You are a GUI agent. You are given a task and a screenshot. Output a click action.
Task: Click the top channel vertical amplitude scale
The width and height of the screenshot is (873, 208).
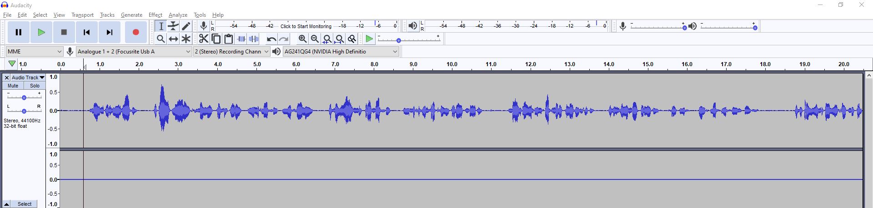53,111
